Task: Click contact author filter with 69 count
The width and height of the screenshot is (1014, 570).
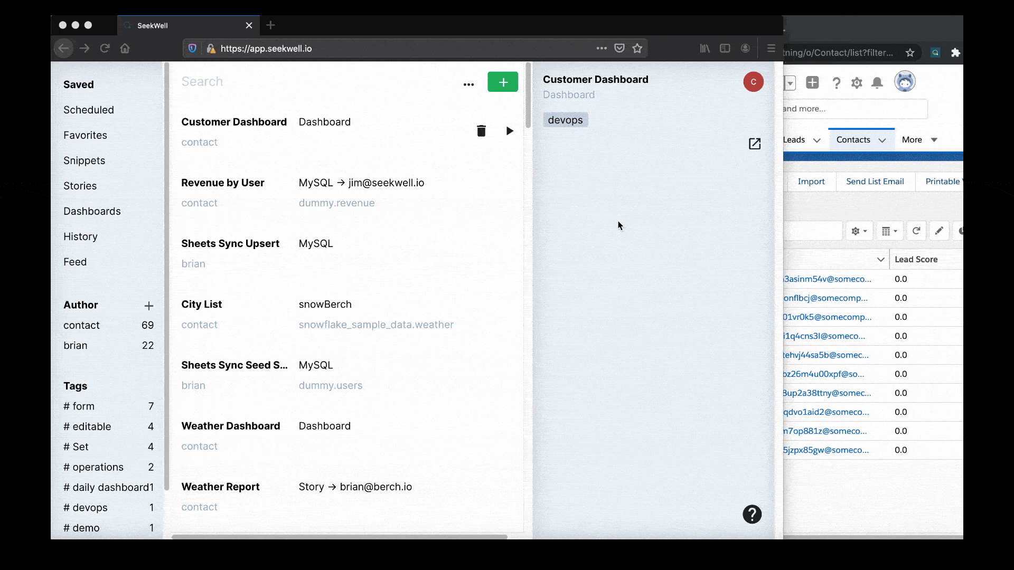Action: [x=81, y=325]
